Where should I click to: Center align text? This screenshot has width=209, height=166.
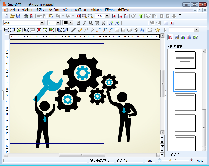(x=138, y=23)
